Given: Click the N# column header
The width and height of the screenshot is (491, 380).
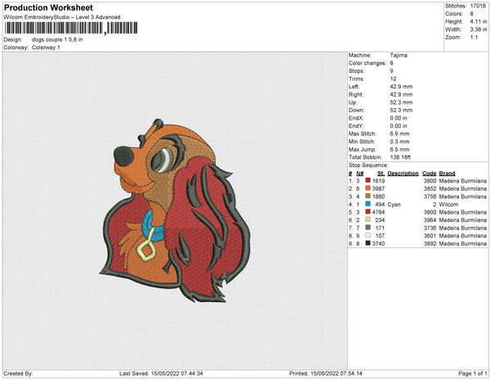Looking at the screenshot, I should click(x=360, y=174).
